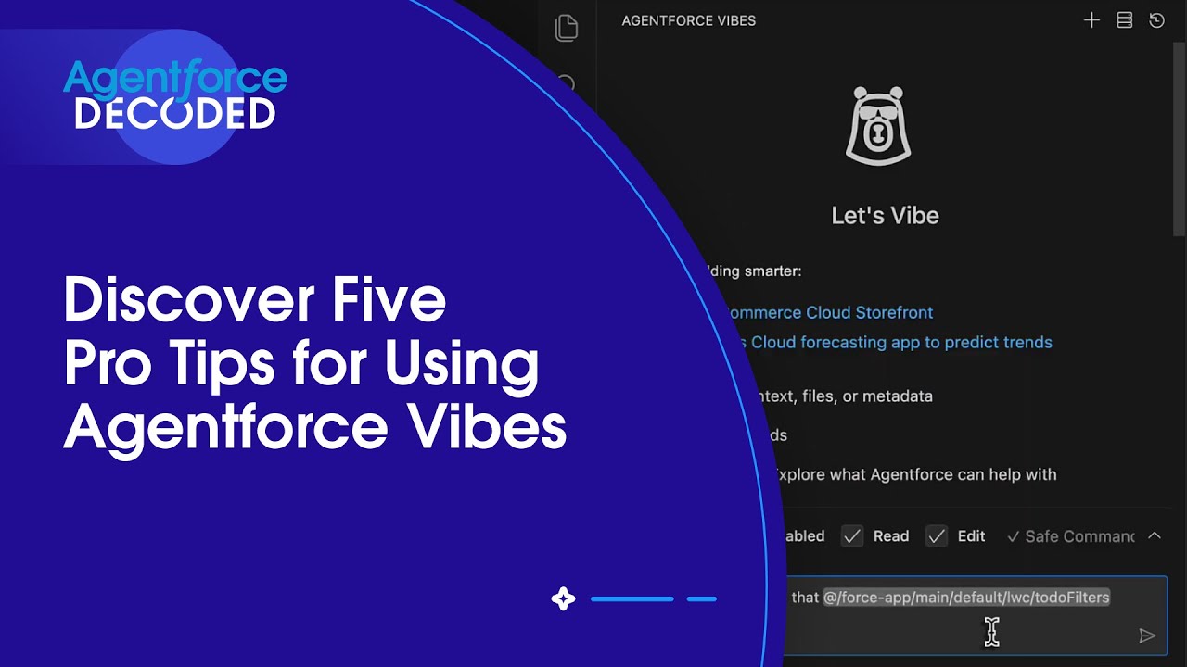Click the stacked rows icon beside the plus

[x=1124, y=20]
